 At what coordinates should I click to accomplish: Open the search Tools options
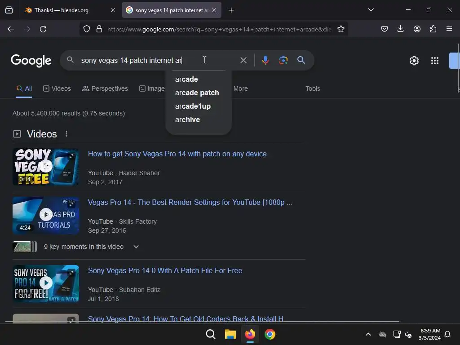[x=313, y=88]
